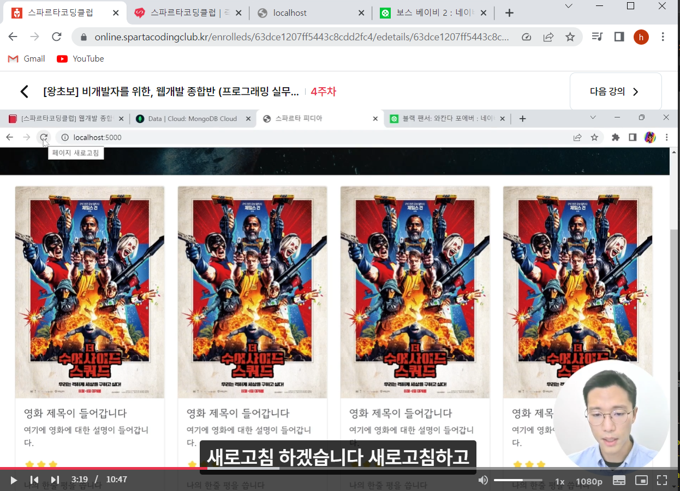This screenshot has height=491, width=680.
Task: Open the tab search chevron in the outer Chrome title bar
Action: pyautogui.click(x=569, y=6)
